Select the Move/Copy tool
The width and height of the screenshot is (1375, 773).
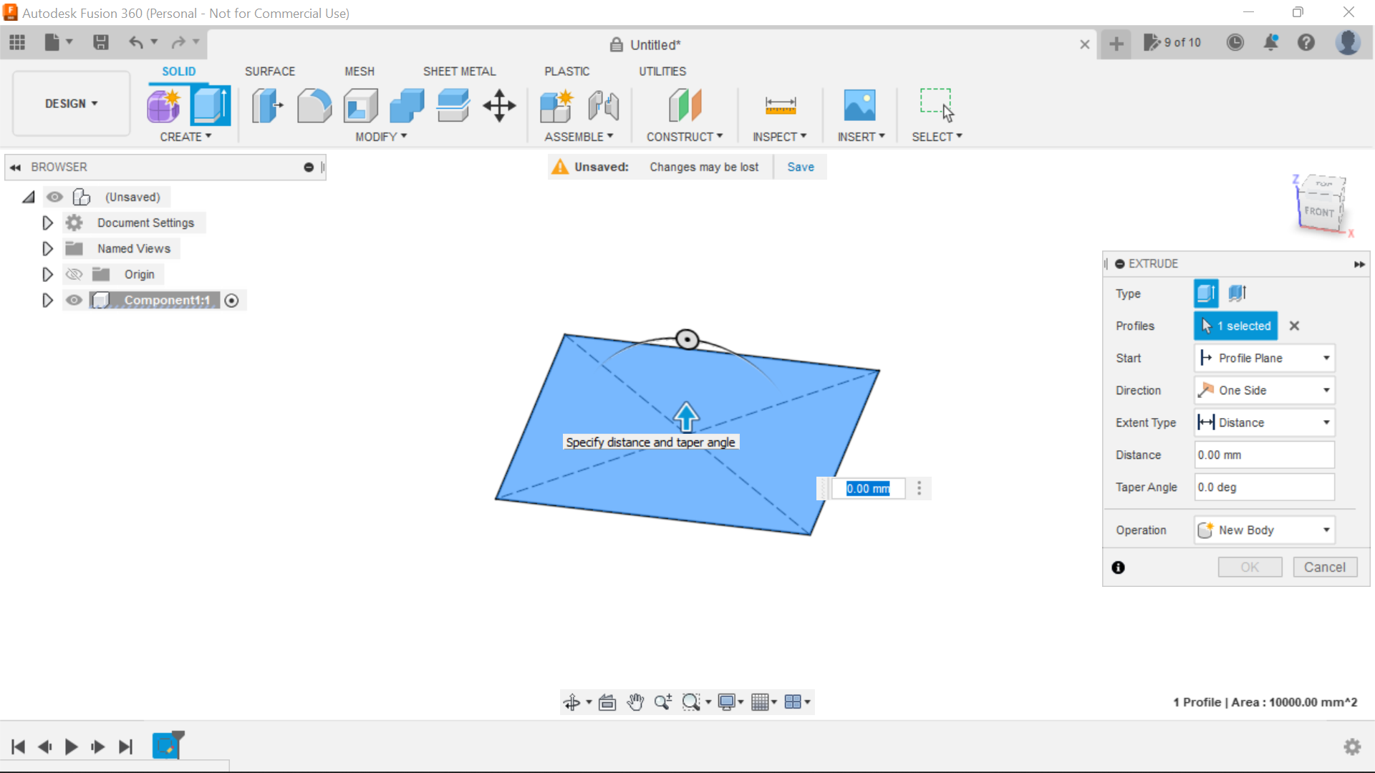[498, 105]
